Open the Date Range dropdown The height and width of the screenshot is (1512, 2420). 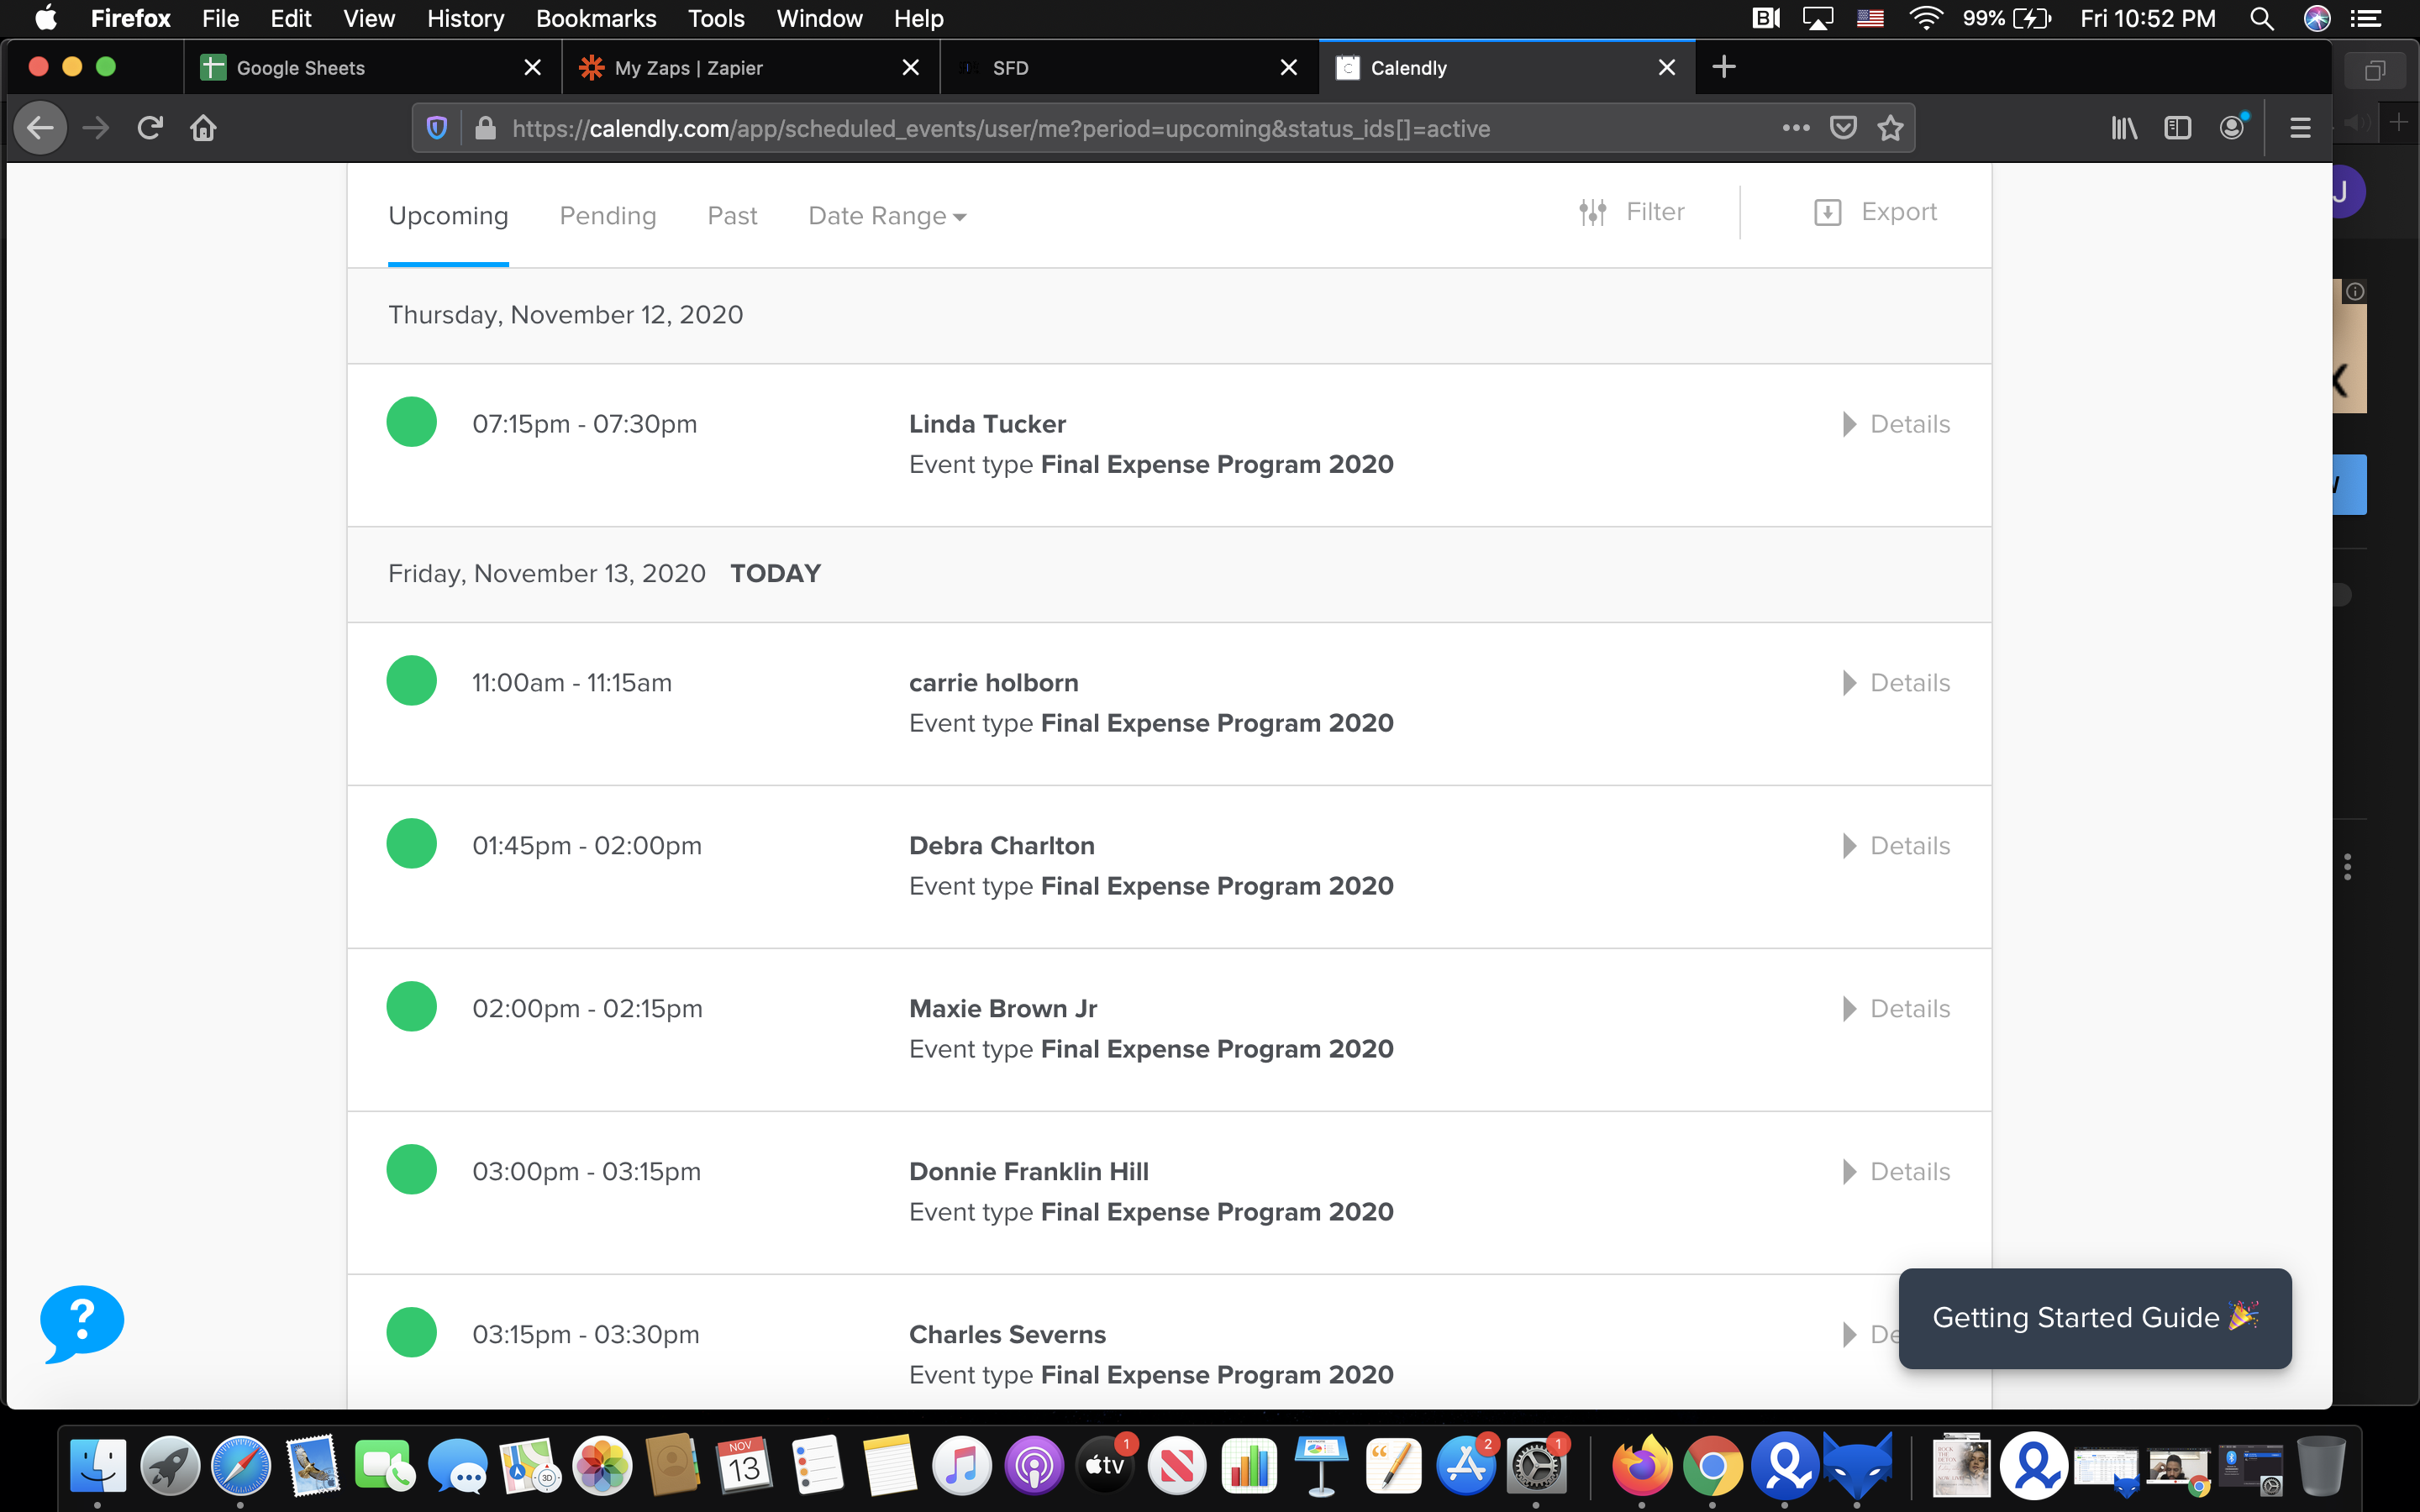886,216
